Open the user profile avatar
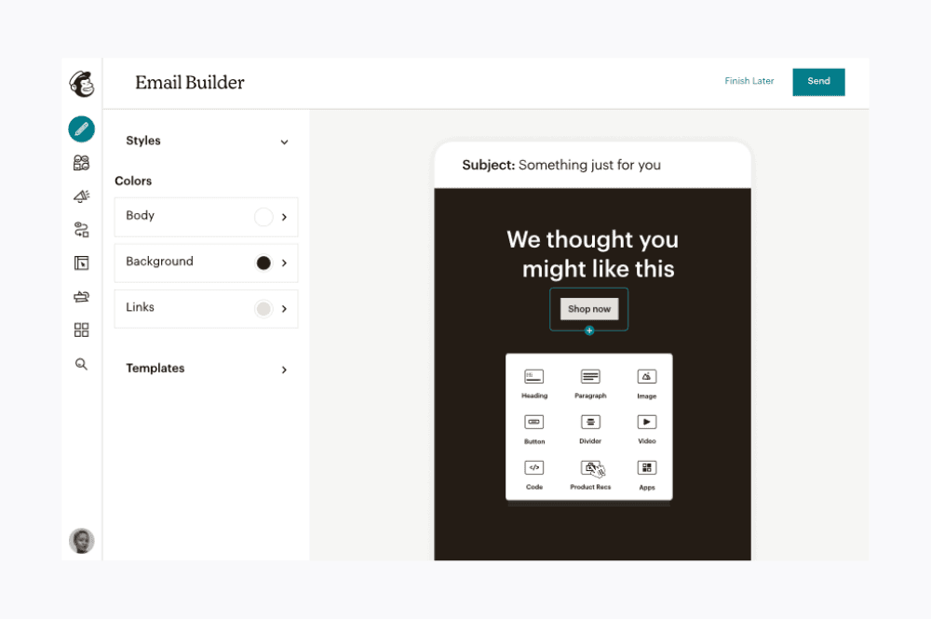The width and height of the screenshot is (931, 619). [x=82, y=541]
